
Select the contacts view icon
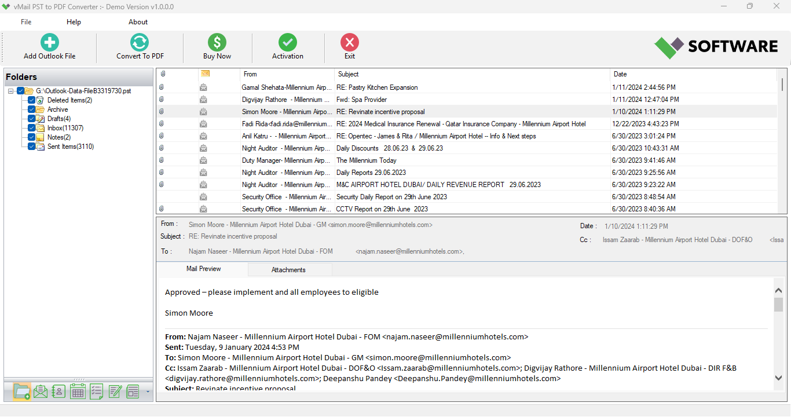[x=58, y=392]
